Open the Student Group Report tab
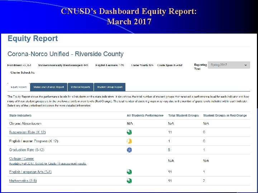 coord(110,87)
